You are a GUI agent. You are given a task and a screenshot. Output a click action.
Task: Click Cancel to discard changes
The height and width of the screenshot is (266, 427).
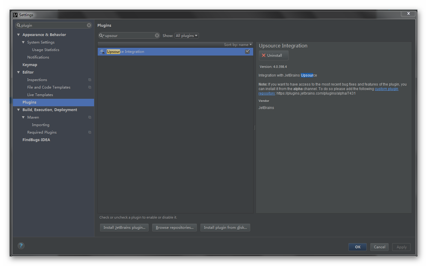click(x=379, y=247)
